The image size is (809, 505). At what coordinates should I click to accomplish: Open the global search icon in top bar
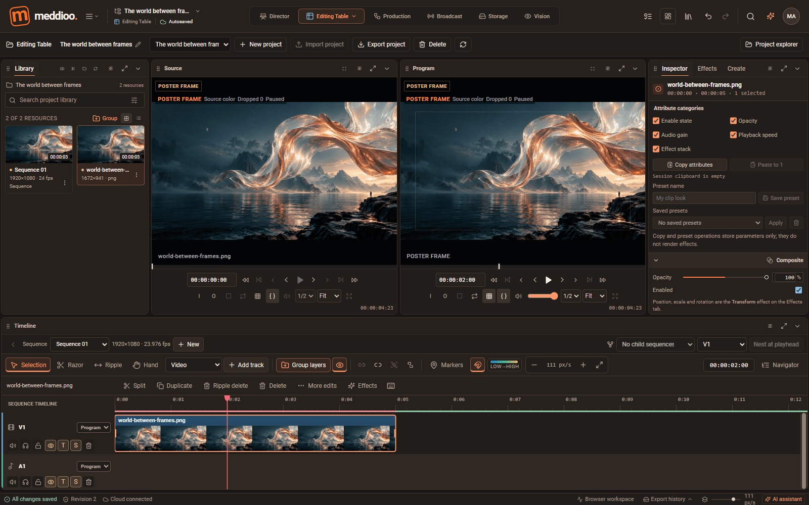pos(750,16)
